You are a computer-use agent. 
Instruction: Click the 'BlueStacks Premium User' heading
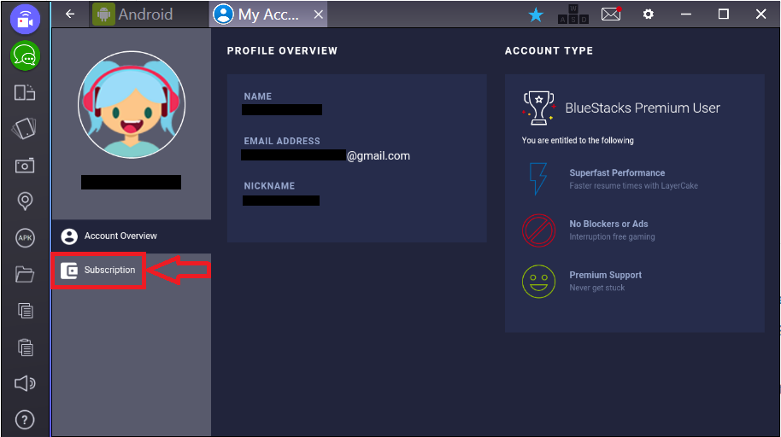pyautogui.click(x=643, y=108)
